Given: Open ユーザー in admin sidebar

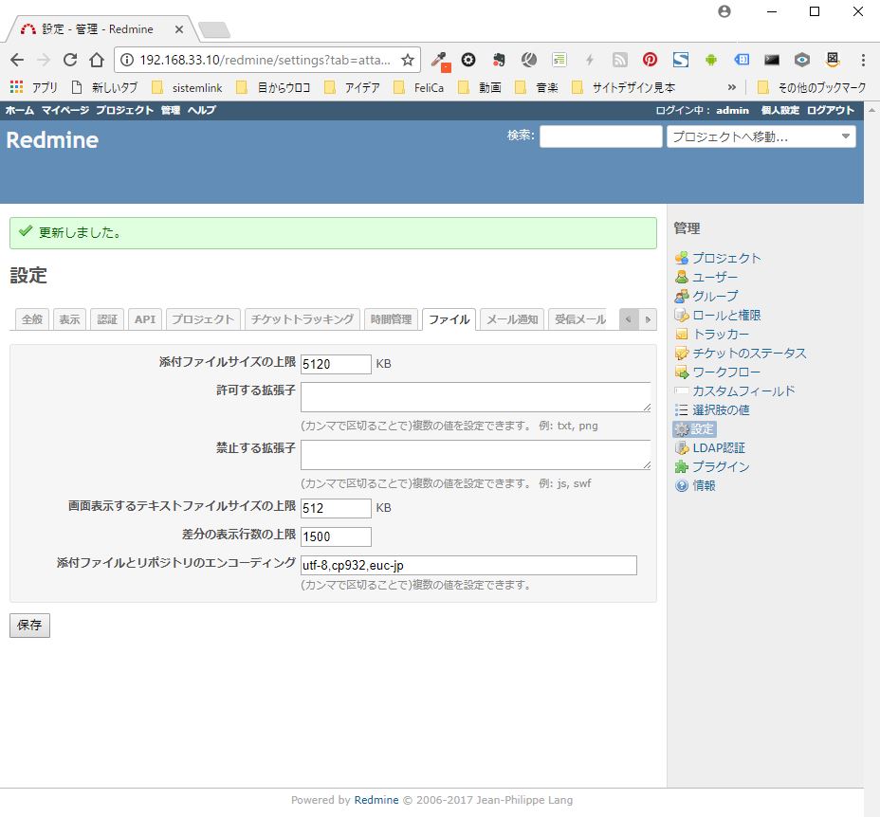Looking at the screenshot, I should click(x=714, y=277).
